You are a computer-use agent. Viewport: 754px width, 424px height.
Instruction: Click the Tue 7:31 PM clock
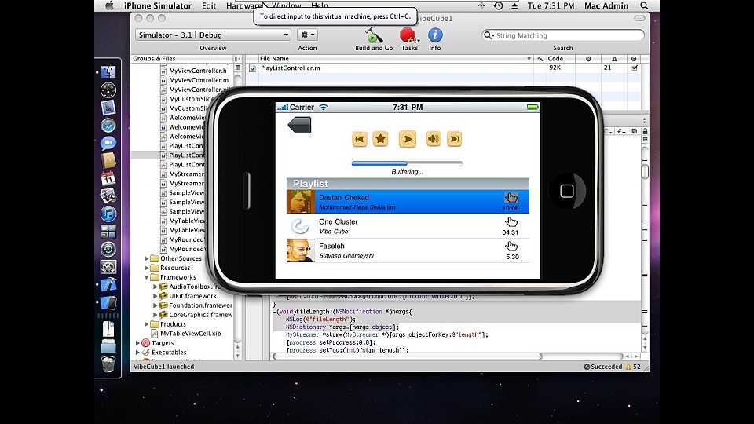[551, 5]
